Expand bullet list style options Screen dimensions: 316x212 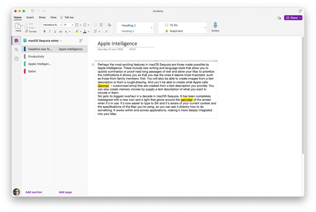[x=81, y=25]
